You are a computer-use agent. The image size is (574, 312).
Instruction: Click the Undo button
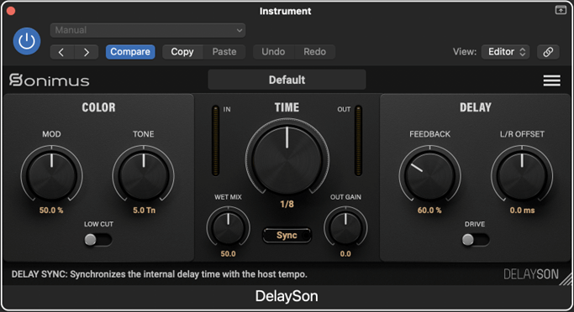pos(273,52)
